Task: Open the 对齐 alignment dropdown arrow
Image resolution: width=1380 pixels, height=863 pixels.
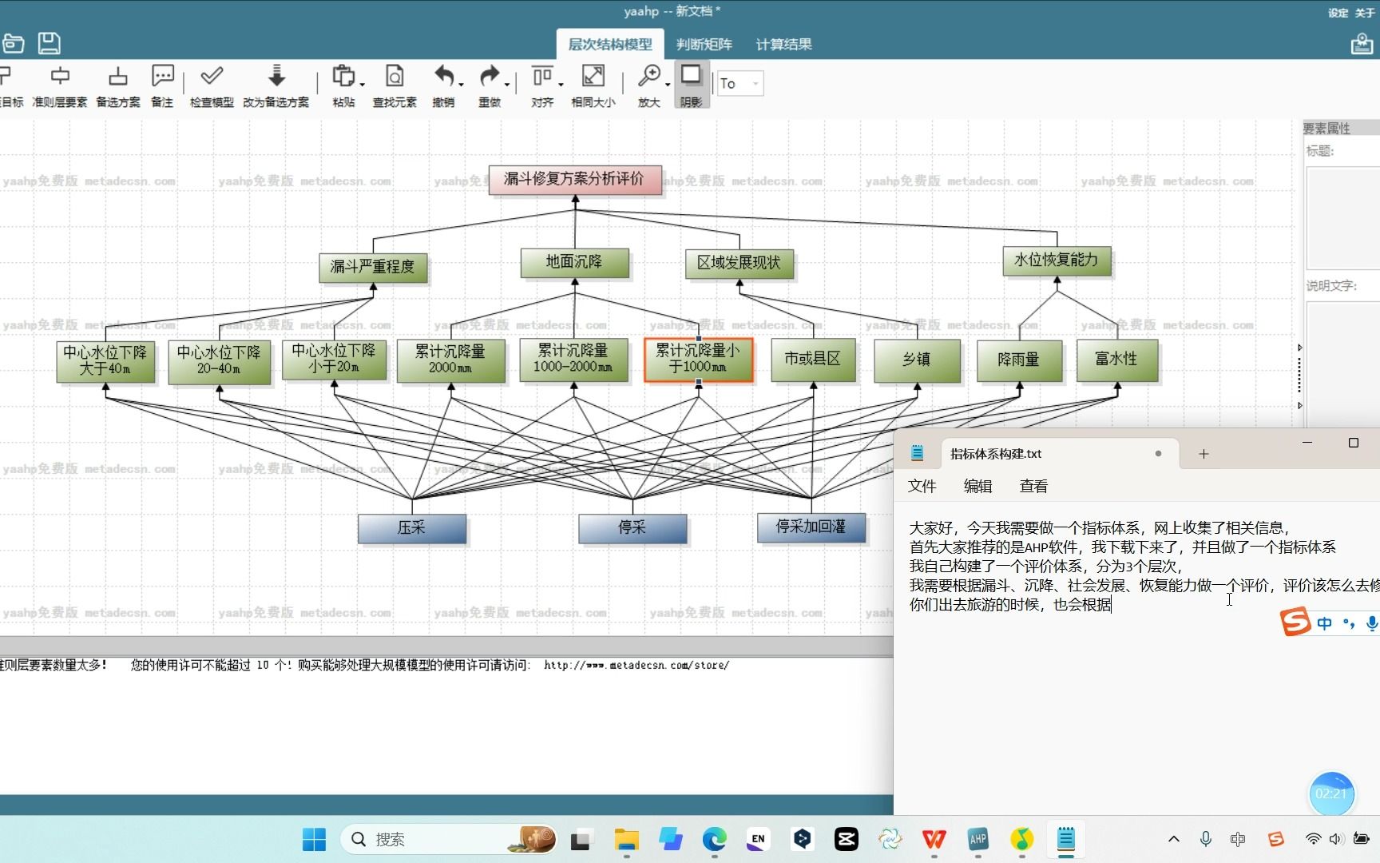Action: tap(561, 86)
